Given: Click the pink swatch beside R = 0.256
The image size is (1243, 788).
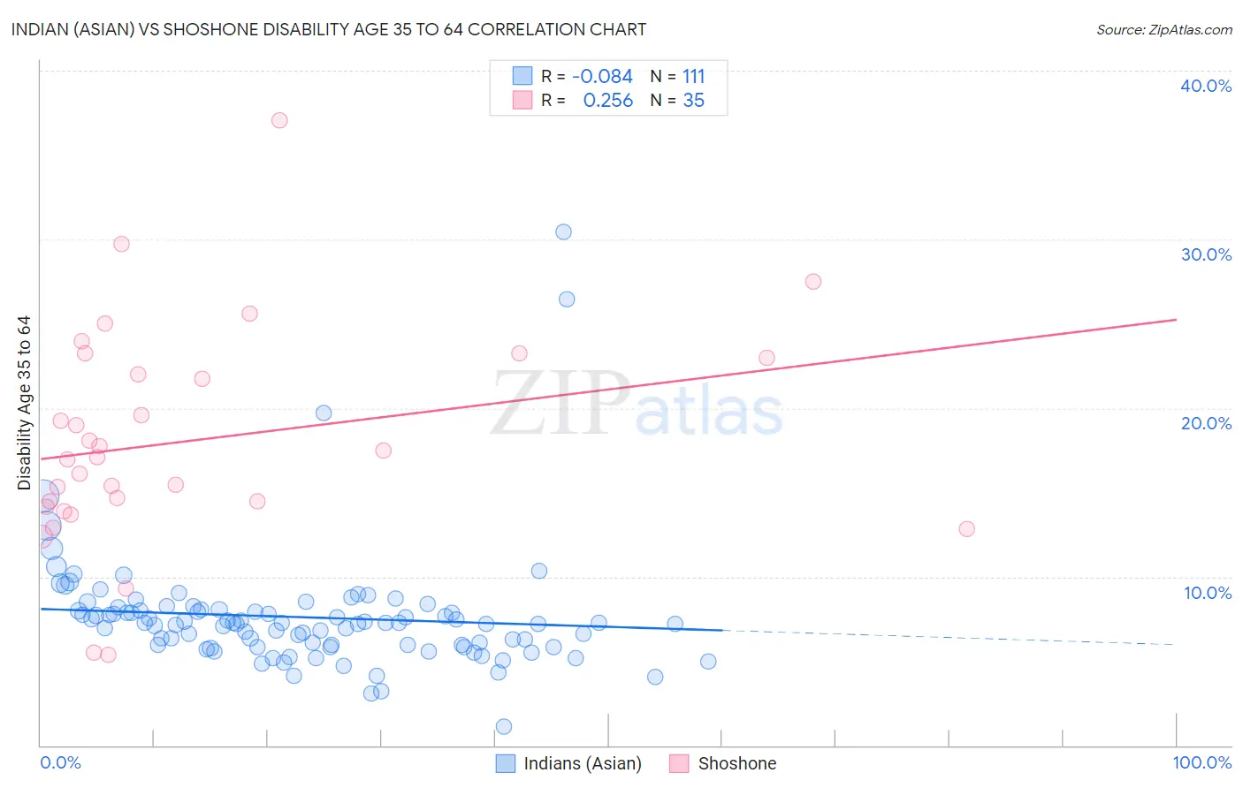Looking at the screenshot, I should point(522,100).
